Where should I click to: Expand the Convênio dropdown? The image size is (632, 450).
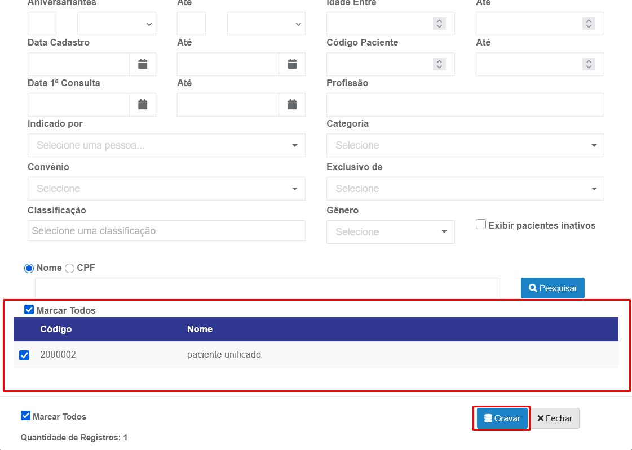[166, 189]
